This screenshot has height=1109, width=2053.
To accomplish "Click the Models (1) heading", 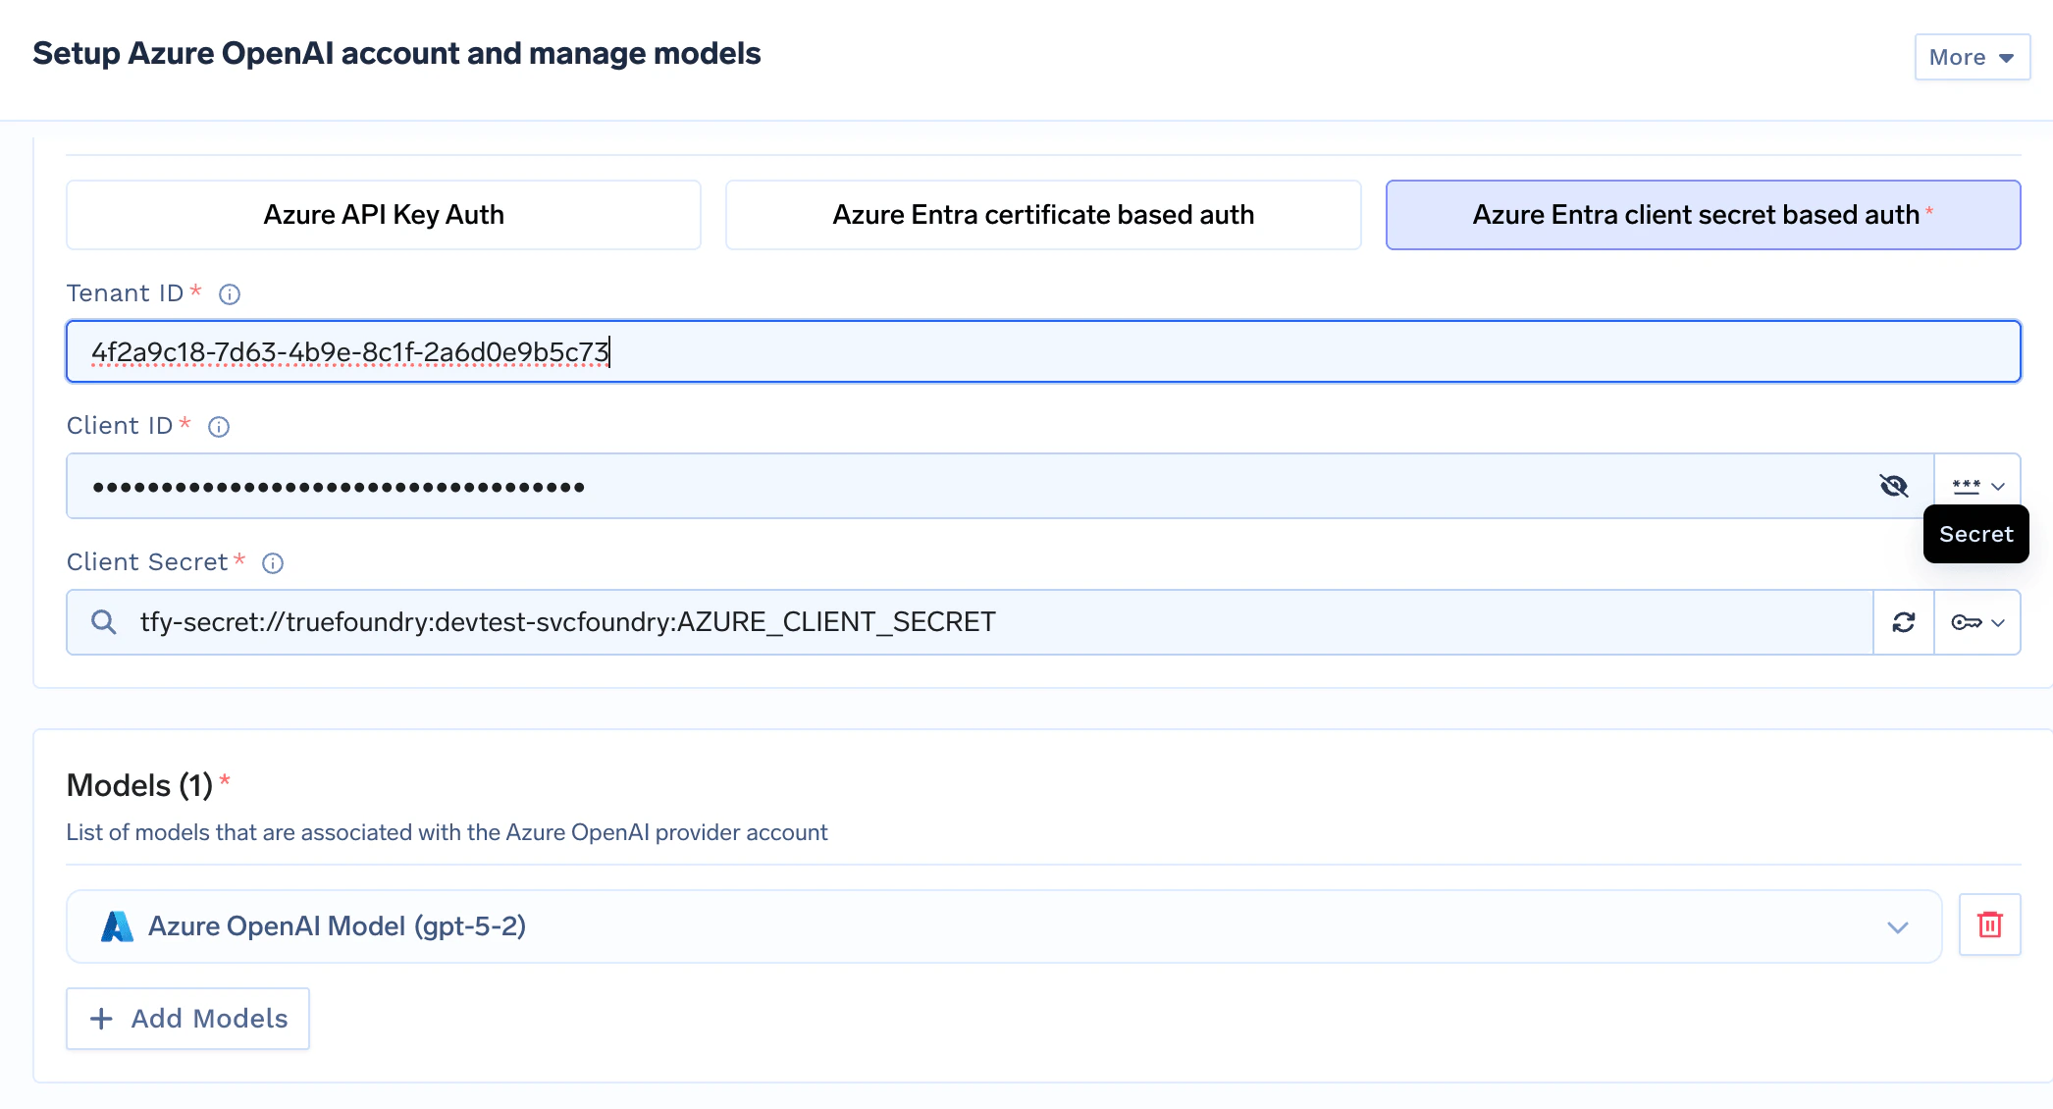I will point(139,785).
